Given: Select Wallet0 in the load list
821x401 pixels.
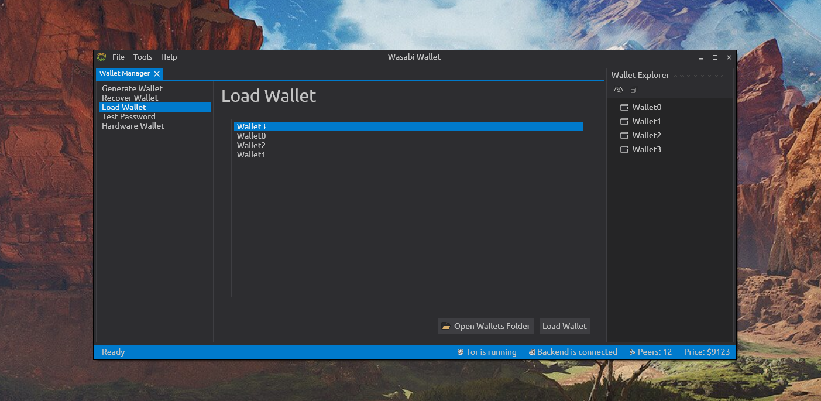Looking at the screenshot, I should coord(408,136).
